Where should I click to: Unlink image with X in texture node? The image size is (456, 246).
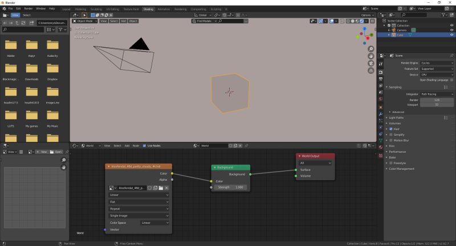(x=166, y=188)
